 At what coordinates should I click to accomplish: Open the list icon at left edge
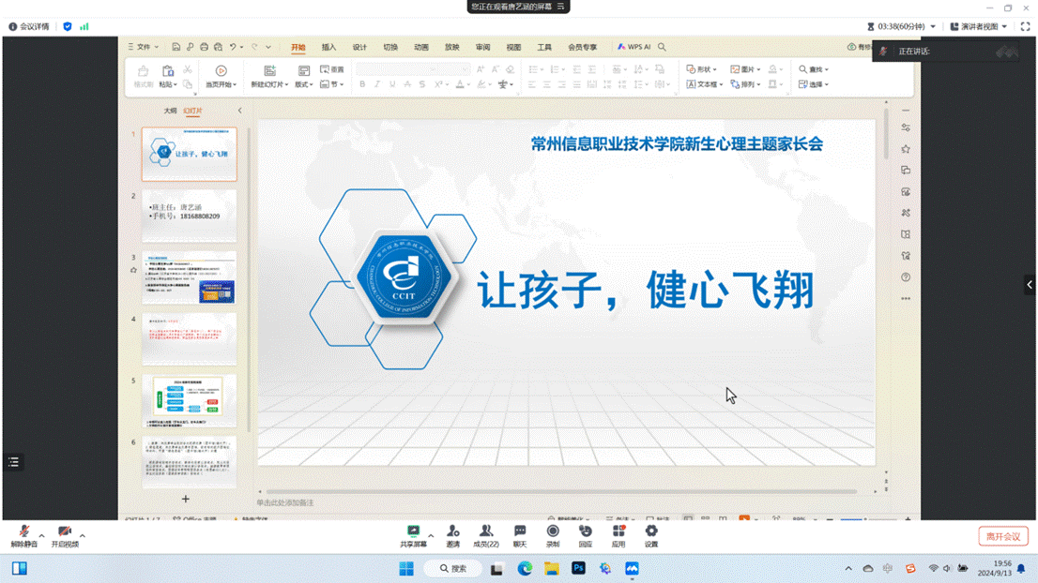click(x=13, y=462)
